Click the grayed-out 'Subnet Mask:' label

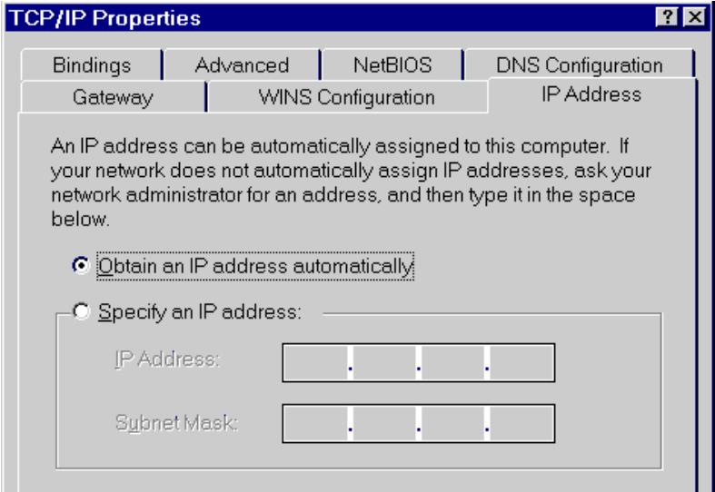pyautogui.click(x=176, y=422)
